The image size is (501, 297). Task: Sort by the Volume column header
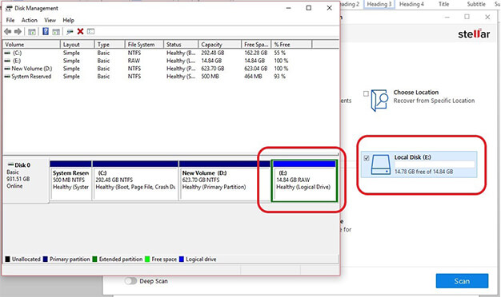(x=31, y=45)
